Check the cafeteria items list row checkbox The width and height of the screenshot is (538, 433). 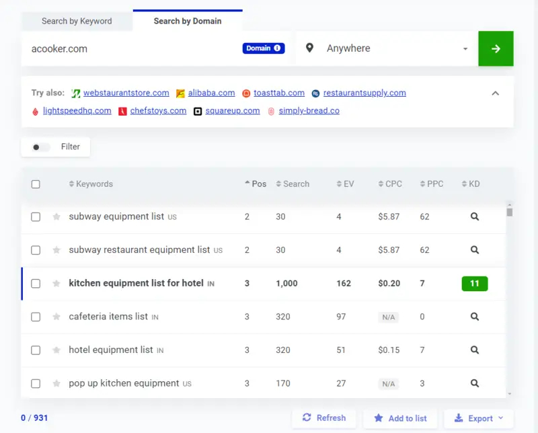pos(36,317)
